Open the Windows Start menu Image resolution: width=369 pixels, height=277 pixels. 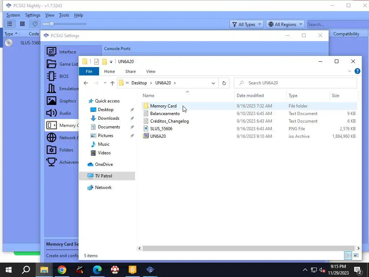[x=9, y=270]
